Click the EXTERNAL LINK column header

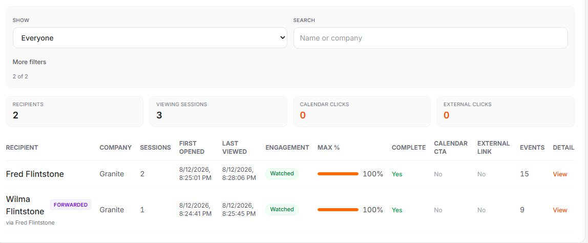pos(494,148)
